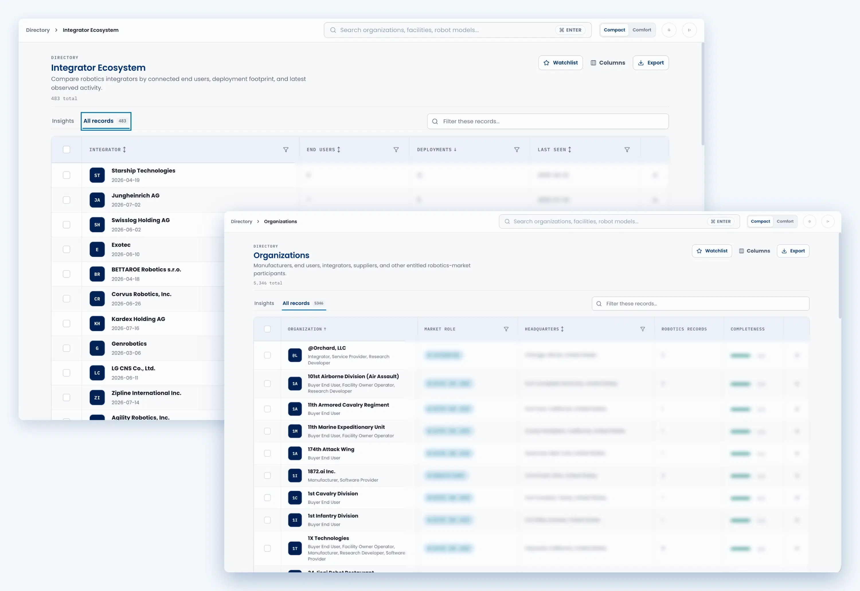Click the ST avatar for Starship Technologies
Screen dimensions: 860x591
coord(97,175)
